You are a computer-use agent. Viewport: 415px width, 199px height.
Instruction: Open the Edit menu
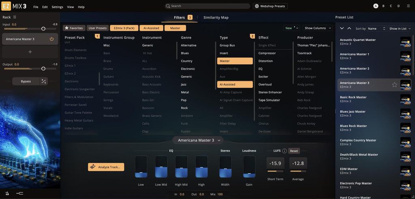pos(45,7)
